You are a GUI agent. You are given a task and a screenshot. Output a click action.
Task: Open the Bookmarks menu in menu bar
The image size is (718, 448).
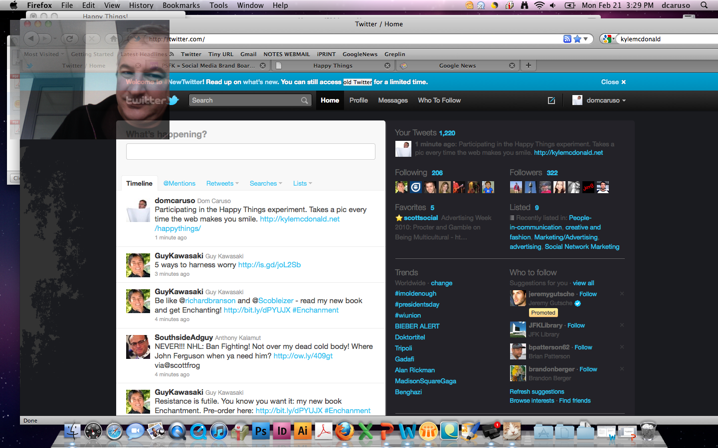pyautogui.click(x=181, y=5)
